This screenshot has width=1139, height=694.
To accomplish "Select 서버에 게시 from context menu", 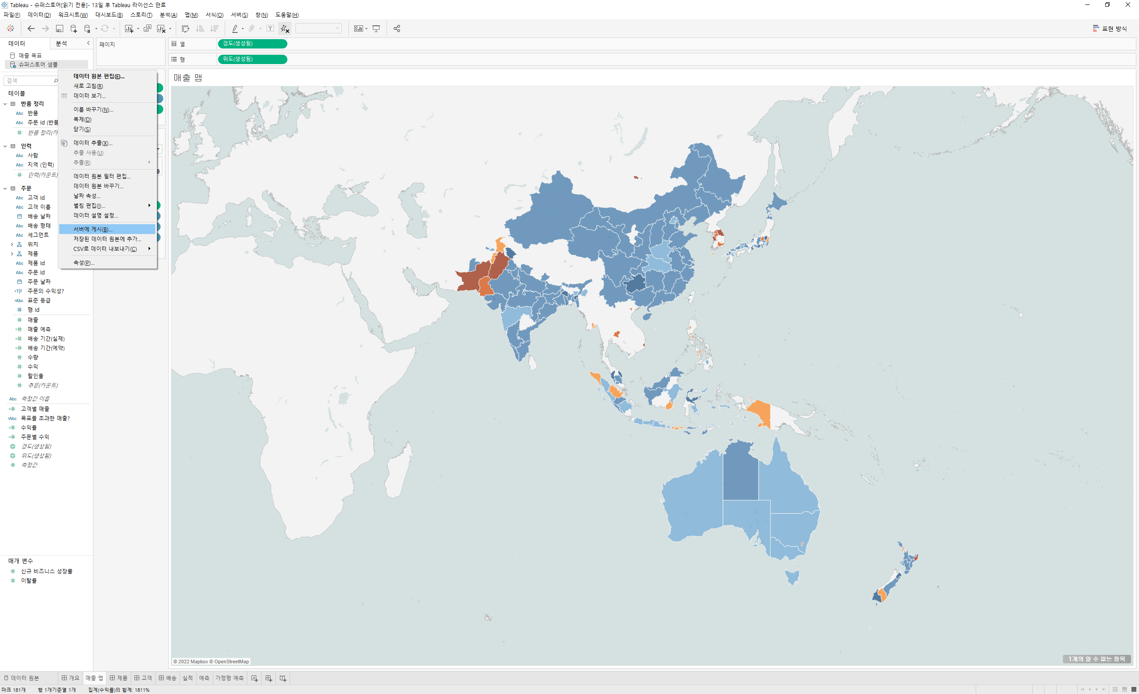I will [x=93, y=229].
